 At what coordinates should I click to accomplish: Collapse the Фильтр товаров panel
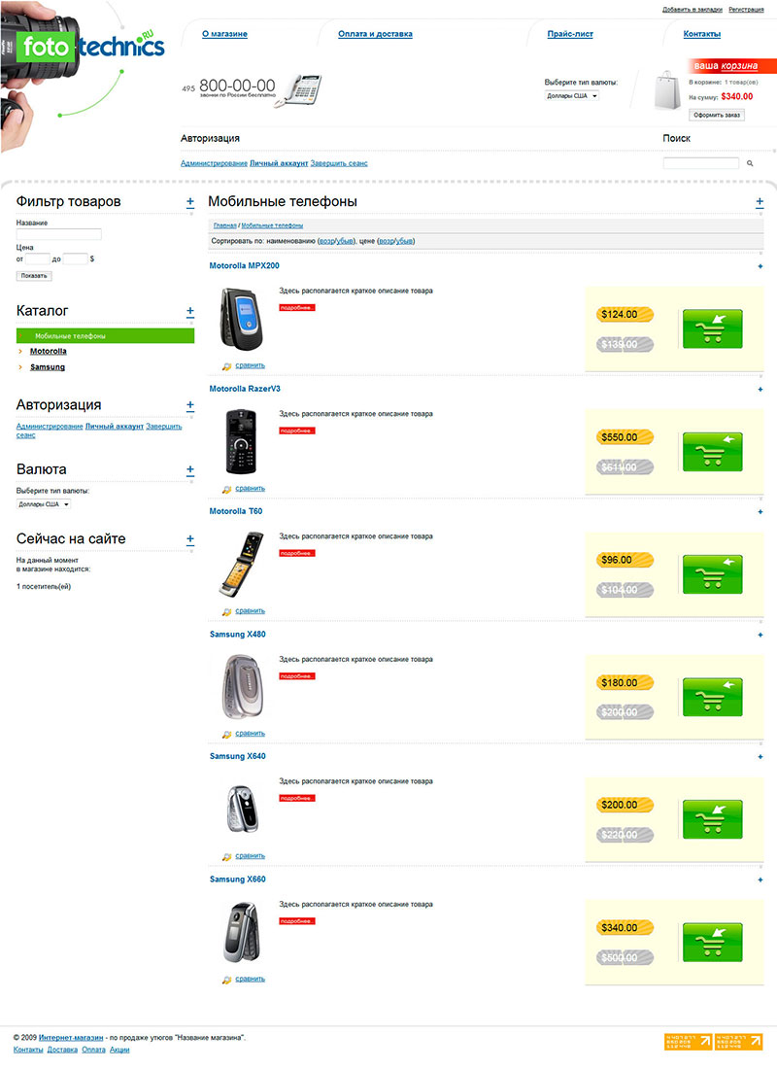click(190, 202)
